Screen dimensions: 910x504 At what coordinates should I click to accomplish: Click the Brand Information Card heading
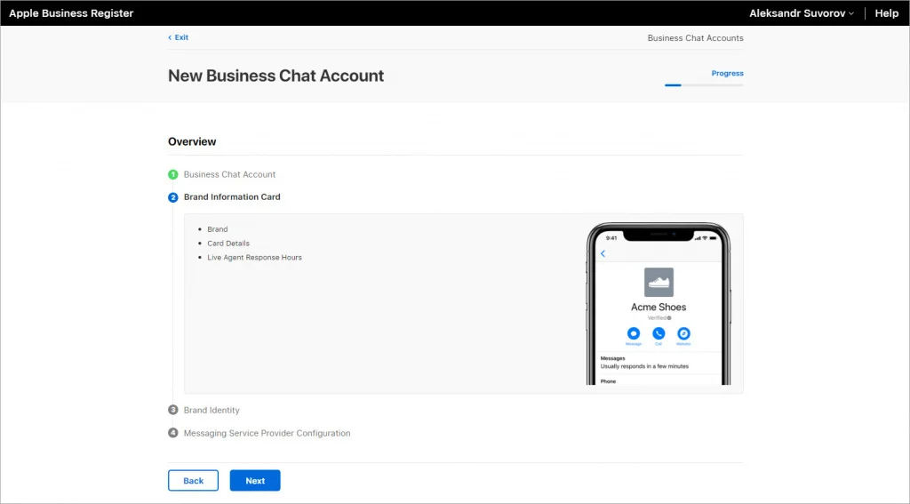(x=232, y=196)
